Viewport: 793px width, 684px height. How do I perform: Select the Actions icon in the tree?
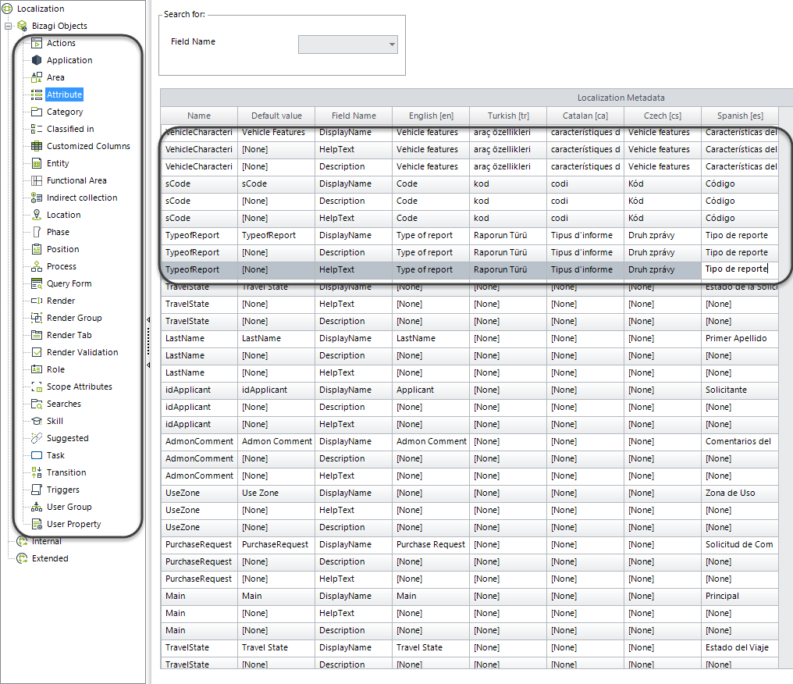pyautogui.click(x=37, y=43)
